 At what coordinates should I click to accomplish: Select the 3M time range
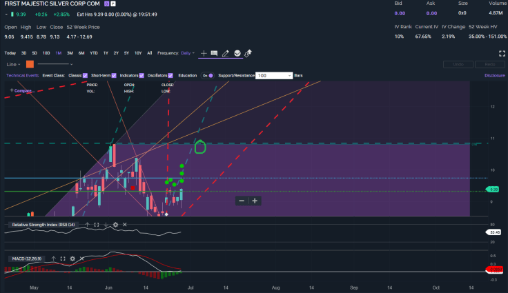pos(70,53)
